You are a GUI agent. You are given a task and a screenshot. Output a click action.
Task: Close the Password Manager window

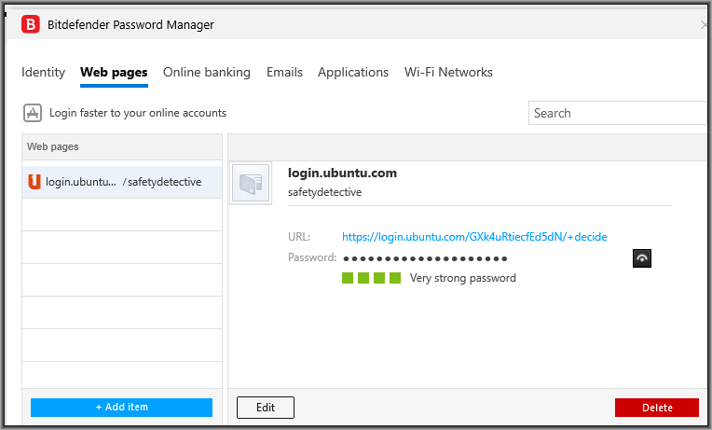(x=705, y=24)
